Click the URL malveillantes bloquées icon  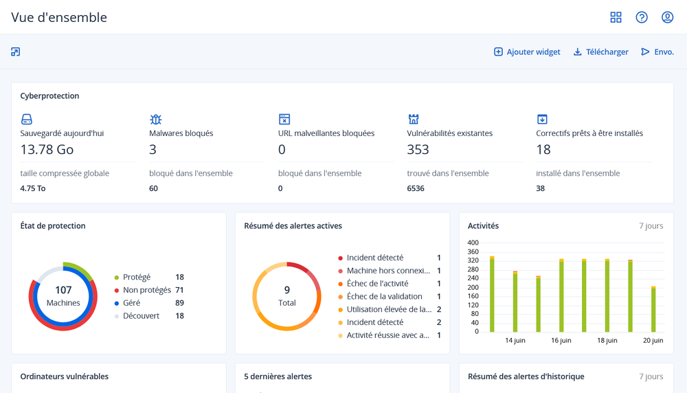(x=284, y=120)
